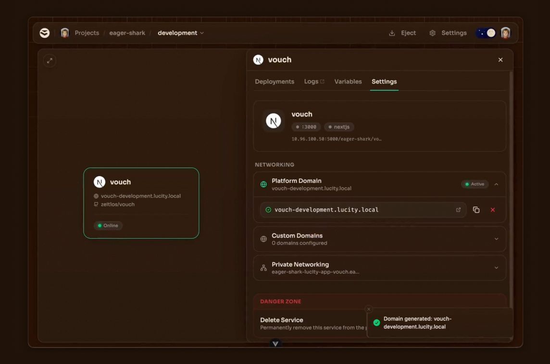Image resolution: width=550 pixels, height=364 pixels.
Task: Click the green check icon in domain field
Action: tap(268, 210)
